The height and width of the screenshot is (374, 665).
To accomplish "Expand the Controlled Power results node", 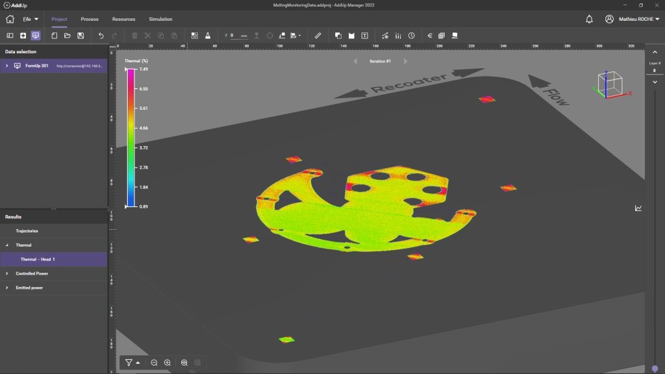I will click(6, 273).
